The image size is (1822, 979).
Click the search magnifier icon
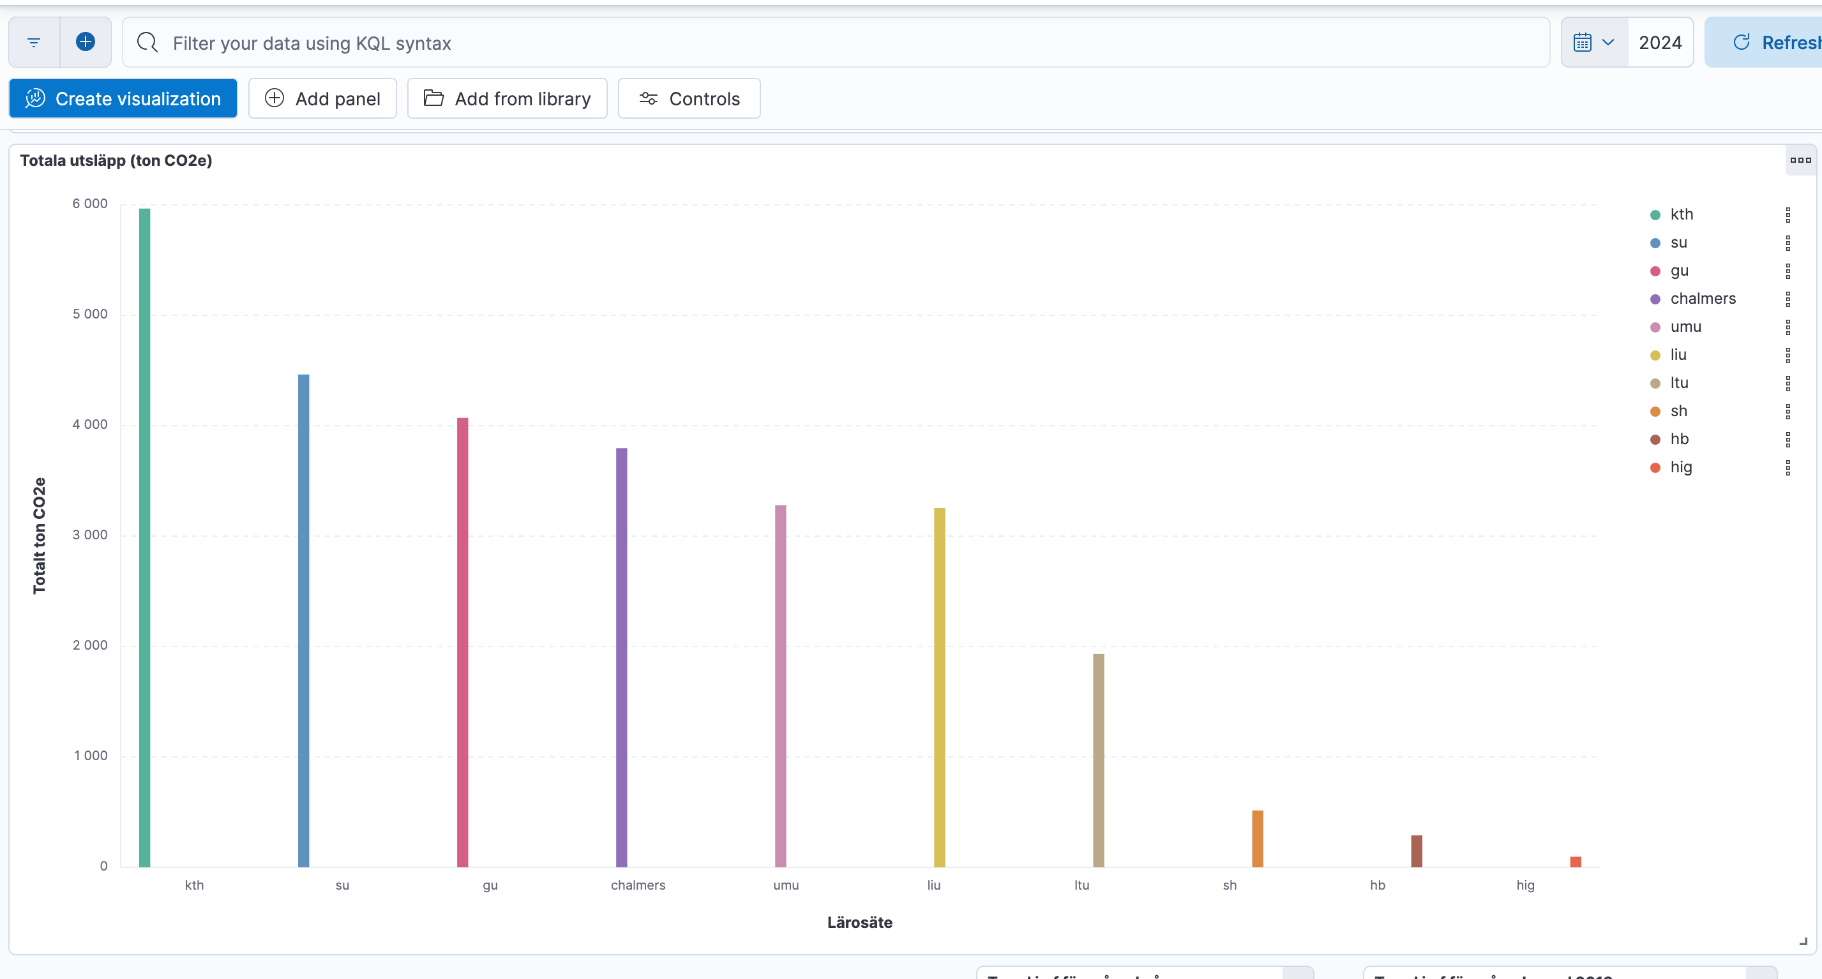147,42
